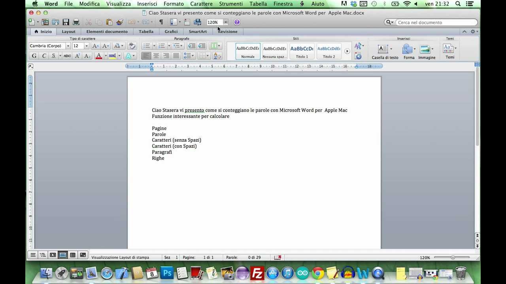Open templates gallery icon in toolbar
Image resolution: width=506 pixels, height=284 pixels.
point(45,22)
